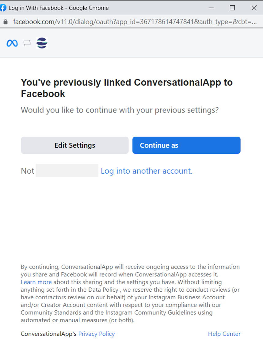Maximize the Log in With Facebook window

pos(232,8)
